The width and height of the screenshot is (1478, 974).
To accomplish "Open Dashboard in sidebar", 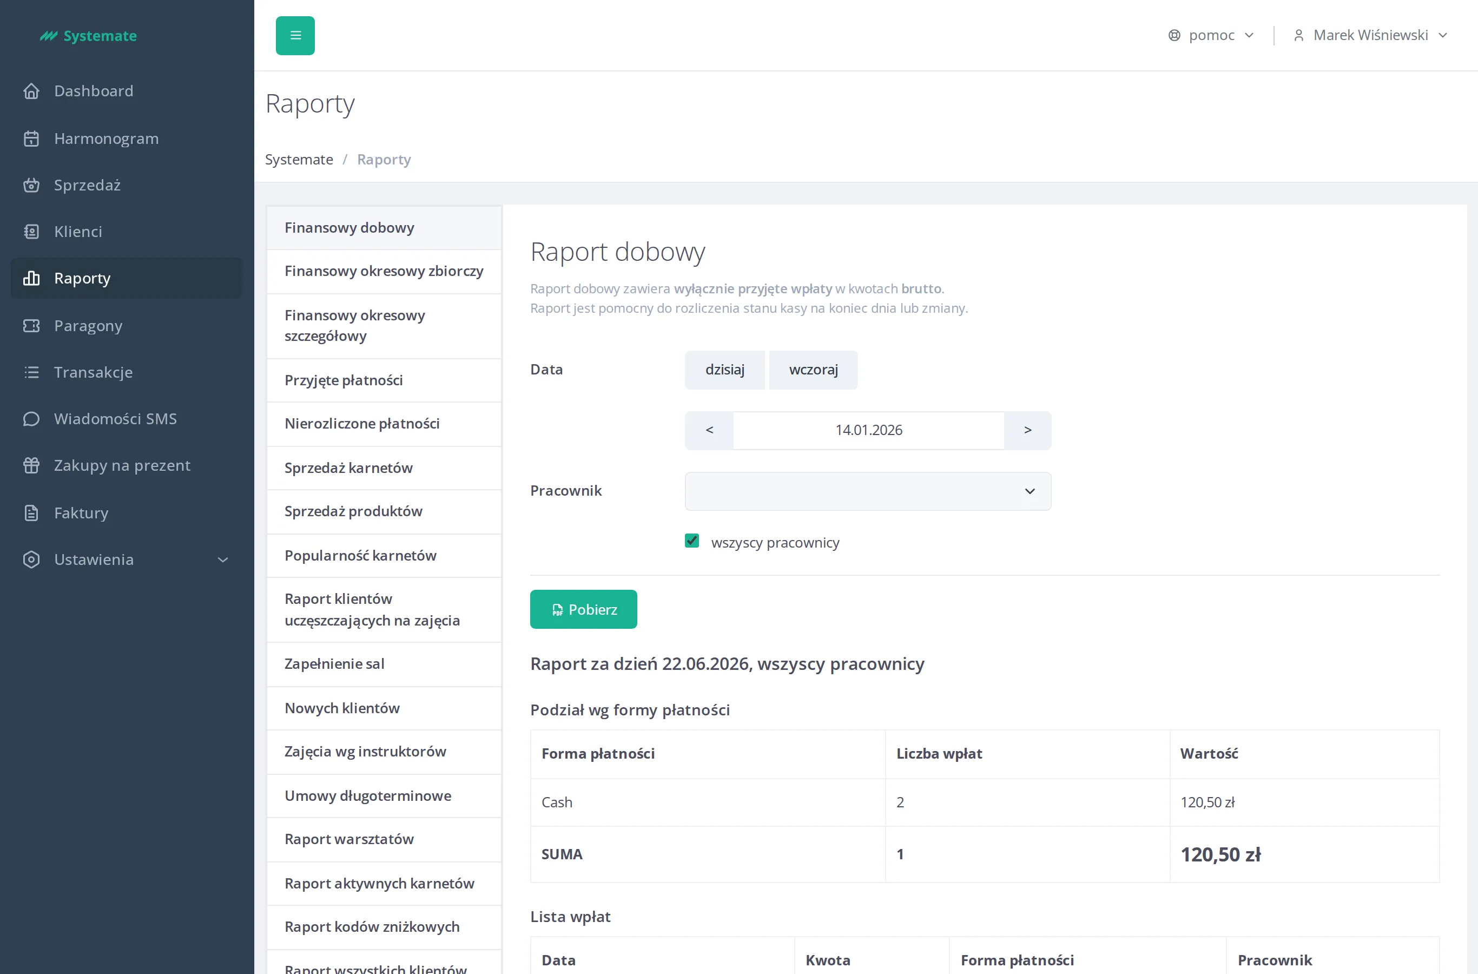I will pos(127,91).
